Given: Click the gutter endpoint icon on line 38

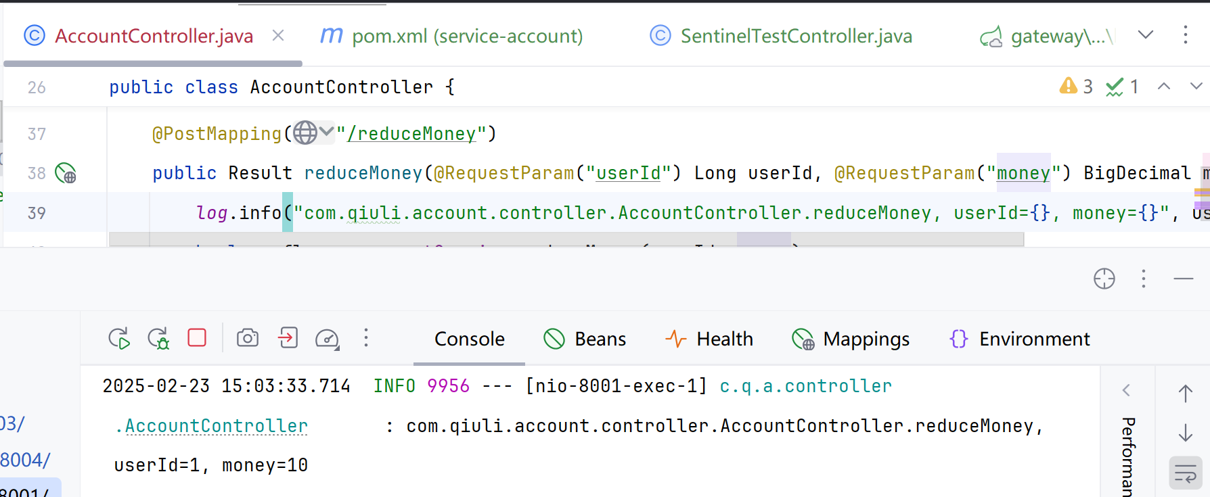Looking at the screenshot, I should click(x=66, y=174).
